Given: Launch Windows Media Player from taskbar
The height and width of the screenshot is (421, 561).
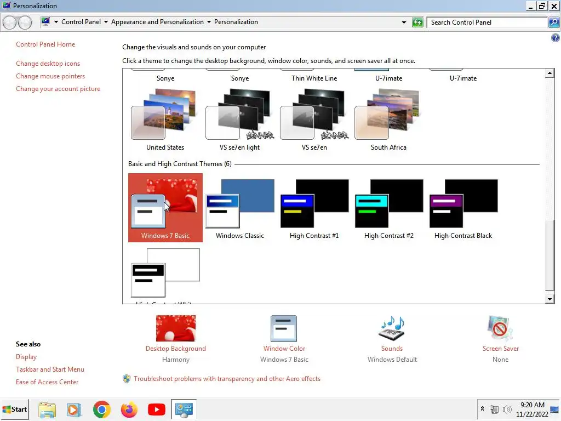Looking at the screenshot, I should (x=74, y=409).
